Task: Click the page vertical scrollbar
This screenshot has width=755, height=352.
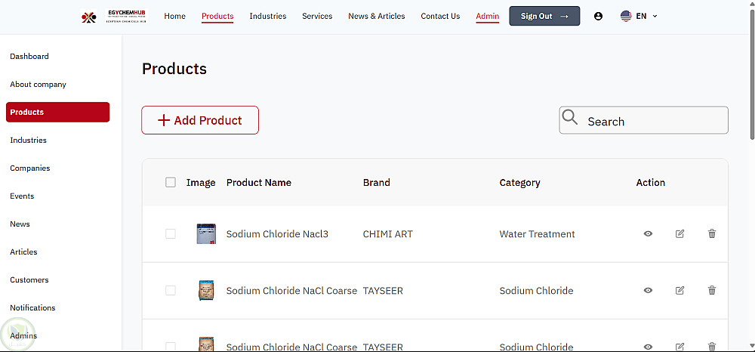Action: (x=752, y=76)
